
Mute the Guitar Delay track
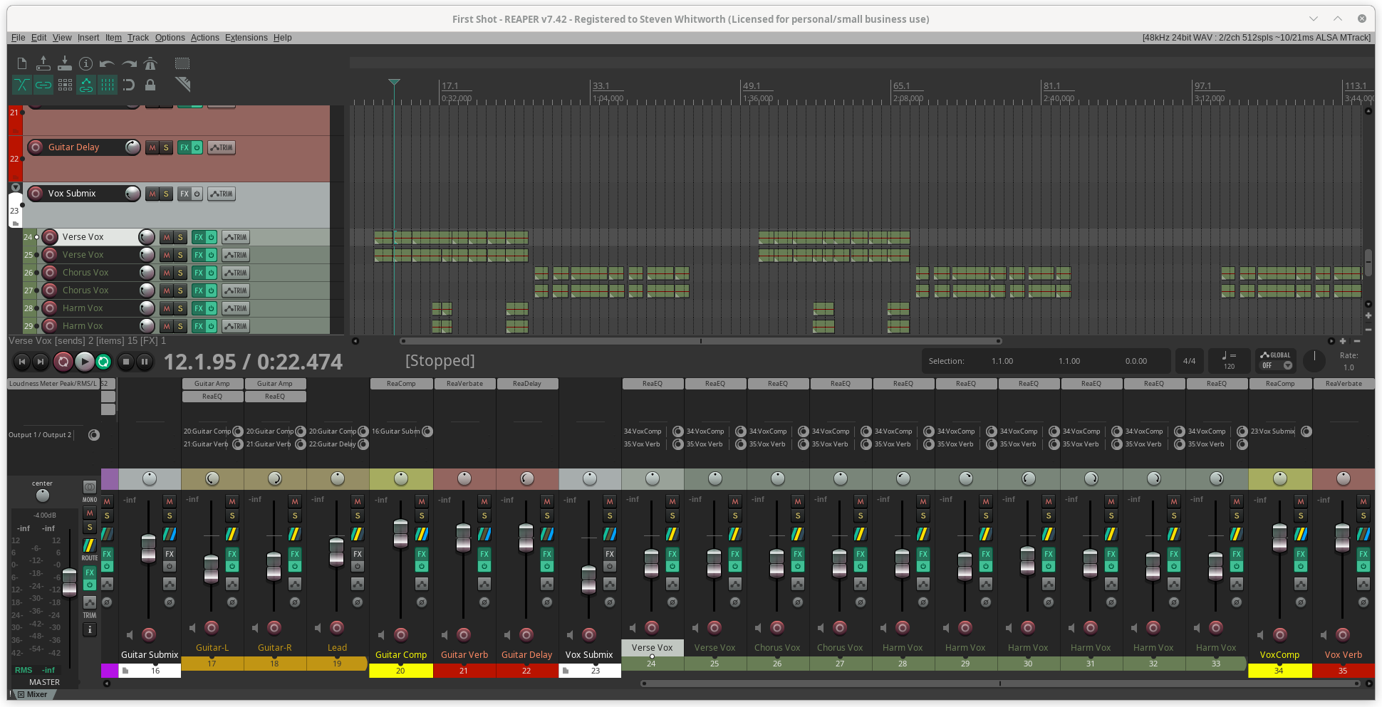point(151,147)
